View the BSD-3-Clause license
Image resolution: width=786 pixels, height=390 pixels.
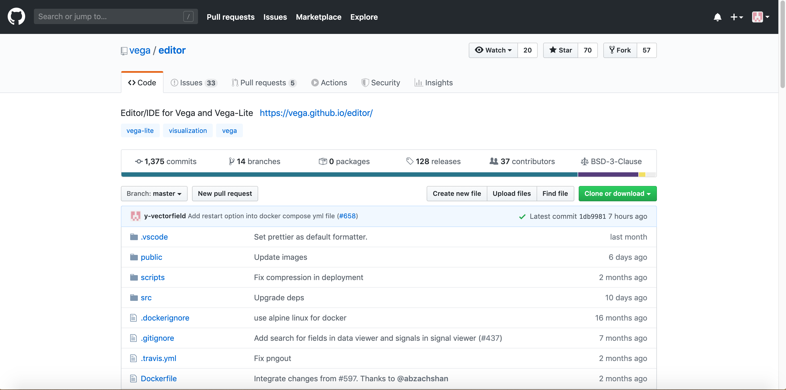click(611, 161)
